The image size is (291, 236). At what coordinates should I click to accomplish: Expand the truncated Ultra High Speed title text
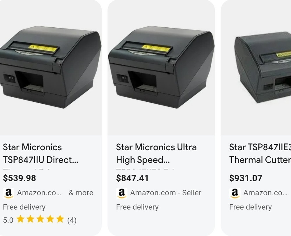[157, 154]
